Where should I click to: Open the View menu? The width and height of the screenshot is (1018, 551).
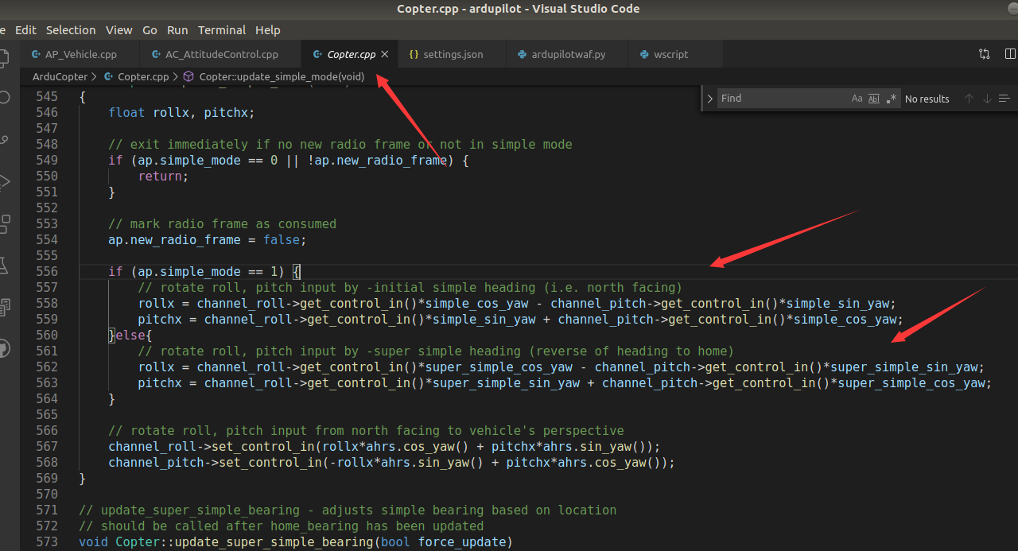pyautogui.click(x=119, y=30)
